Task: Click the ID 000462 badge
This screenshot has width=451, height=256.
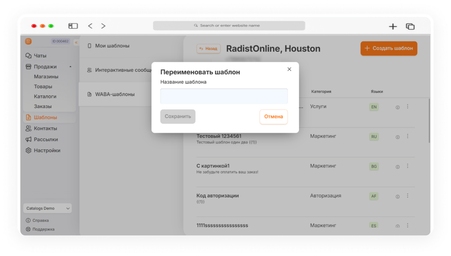Action: pyautogui.click(x=61, y=41)
